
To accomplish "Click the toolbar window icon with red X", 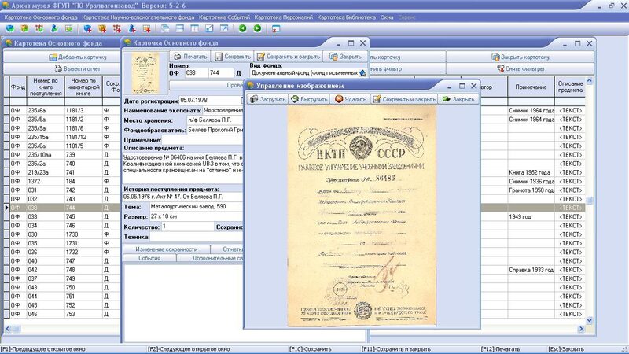I will pos(276,28).
